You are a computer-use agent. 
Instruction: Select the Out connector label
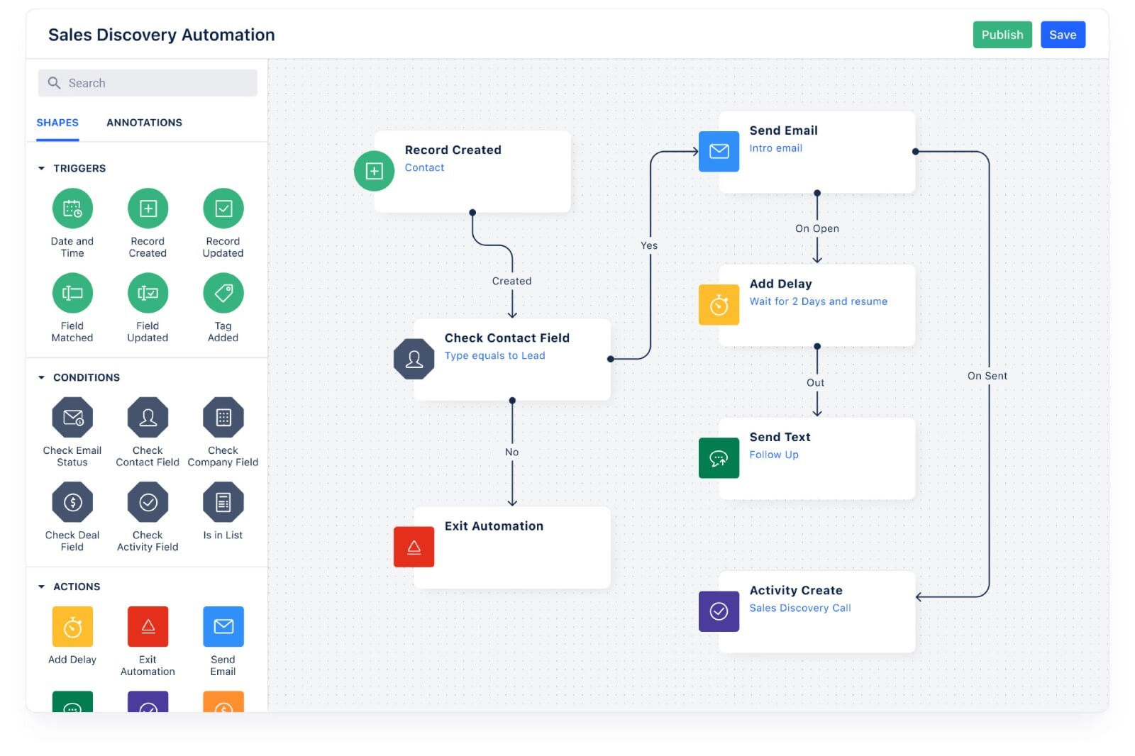pyautogui.click(x=815, y=382)
